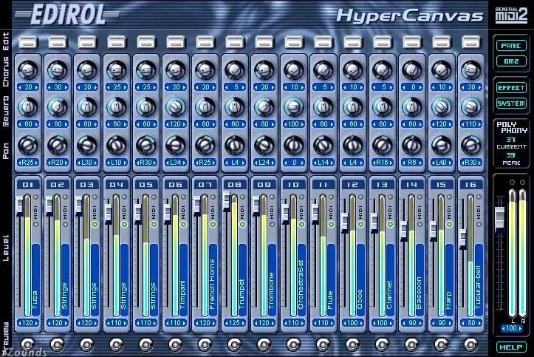
Task: Open the Edit button above Clarinet part
Action: (383, 42)
